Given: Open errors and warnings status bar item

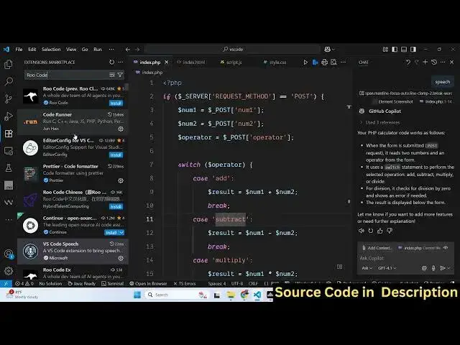Looking at the screenshot, I should pyautogui.click(x=24, y=284).
